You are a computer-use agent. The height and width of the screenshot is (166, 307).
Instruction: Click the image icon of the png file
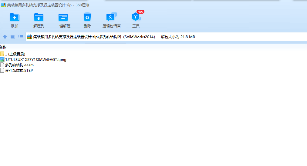[2, 59]
